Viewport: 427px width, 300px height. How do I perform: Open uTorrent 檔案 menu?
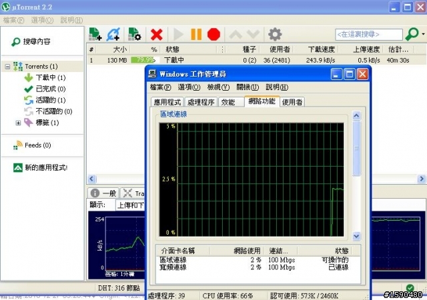pyautogui.click(x=13, y=20)
